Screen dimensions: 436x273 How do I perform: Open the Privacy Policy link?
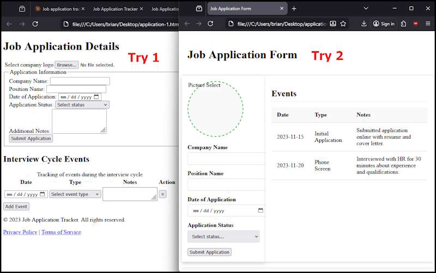[20, 232]
